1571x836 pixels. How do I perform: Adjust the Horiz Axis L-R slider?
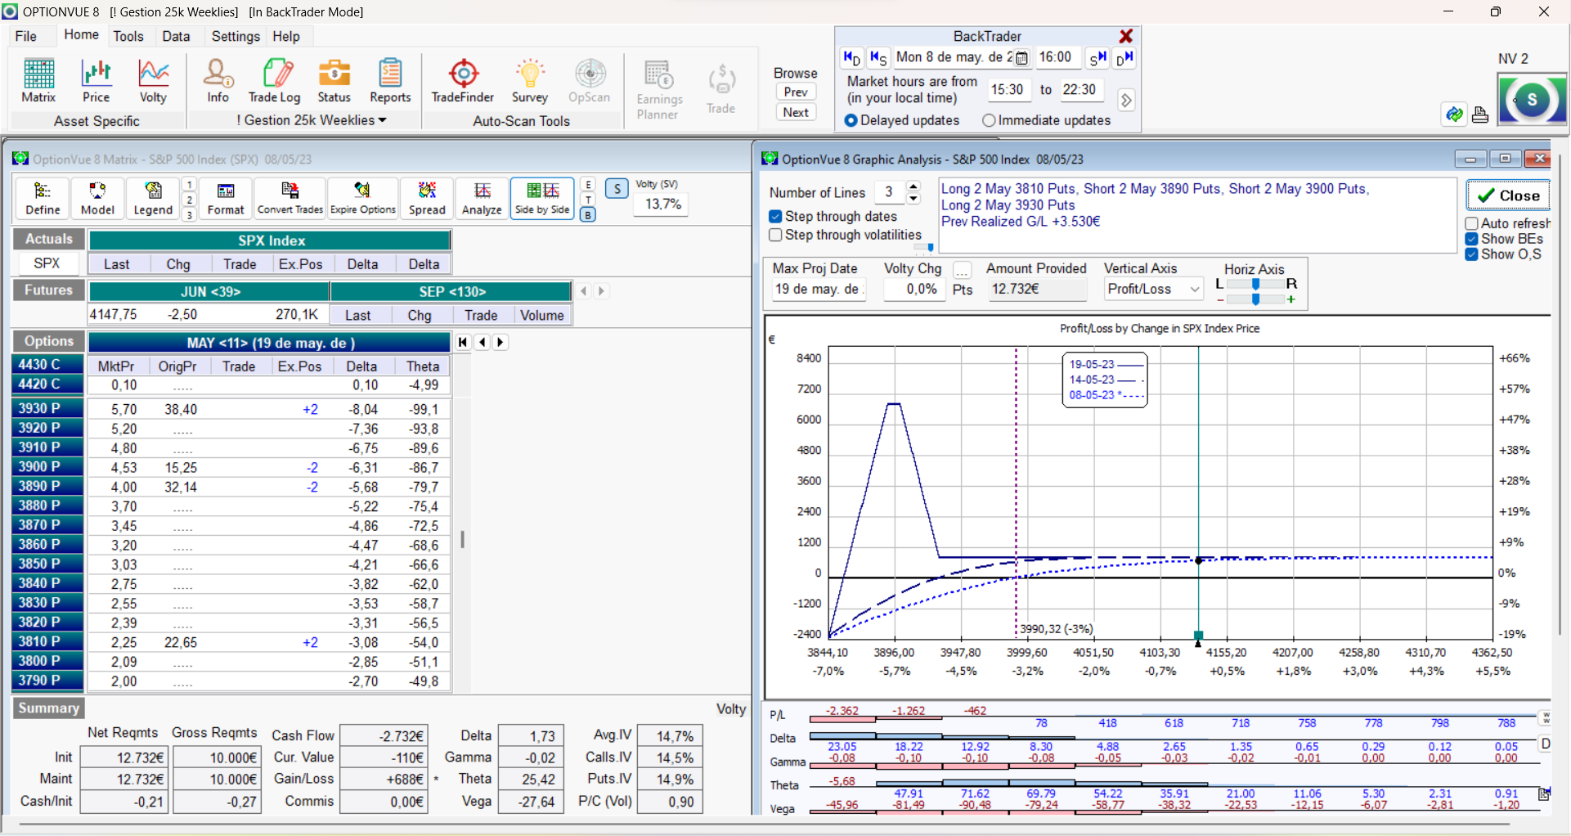(1255, 284)
